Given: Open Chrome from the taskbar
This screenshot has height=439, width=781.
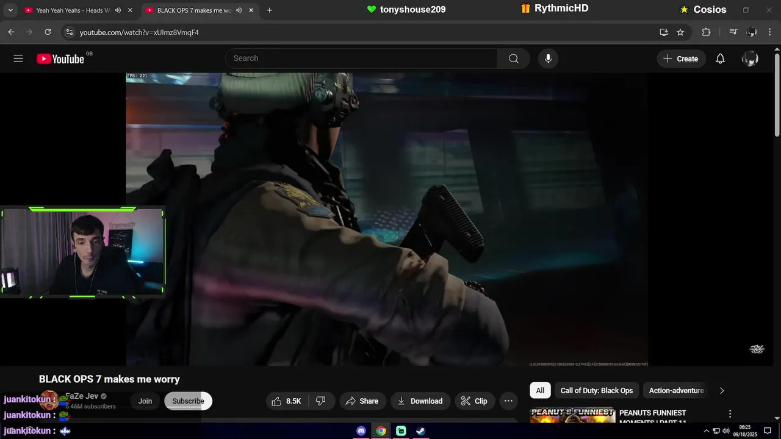Looking at the screenshot, I should (x=381, y=431).
